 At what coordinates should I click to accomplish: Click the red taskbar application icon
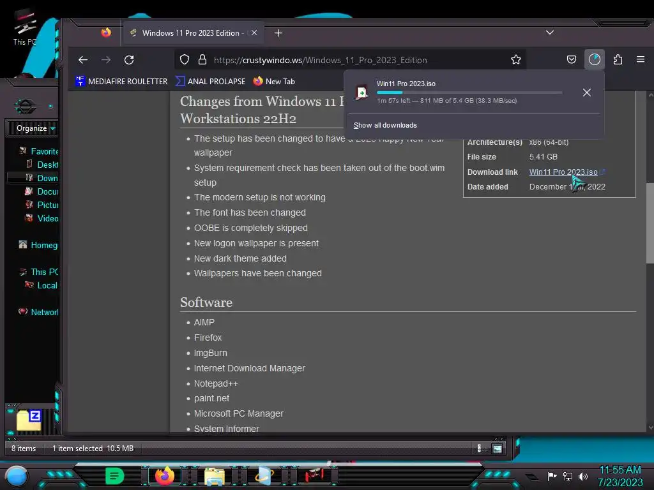[314, 475]
